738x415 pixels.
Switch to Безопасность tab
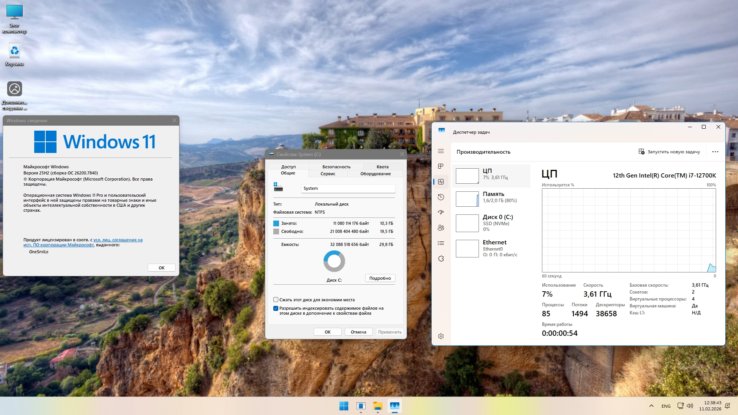(x=336, y=167)
